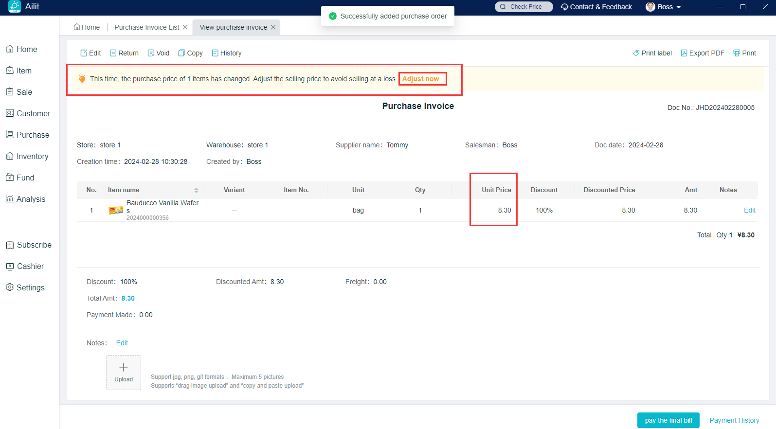Image resolution: width=776 pixels, height=429 pixels.
Task: Click the Adjust now link
Action: click(x=420, y=79)
